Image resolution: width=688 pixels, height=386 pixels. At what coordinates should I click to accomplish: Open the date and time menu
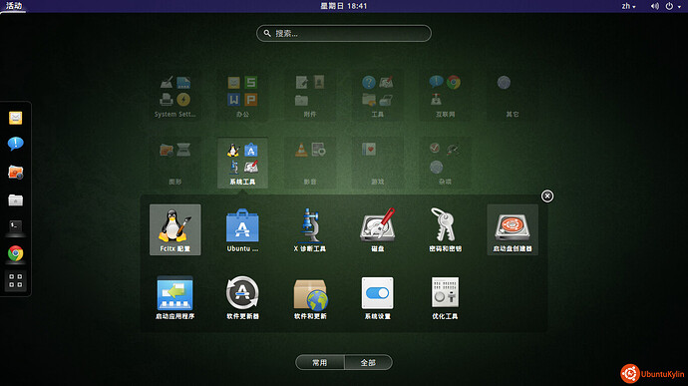tap(344, 6)
